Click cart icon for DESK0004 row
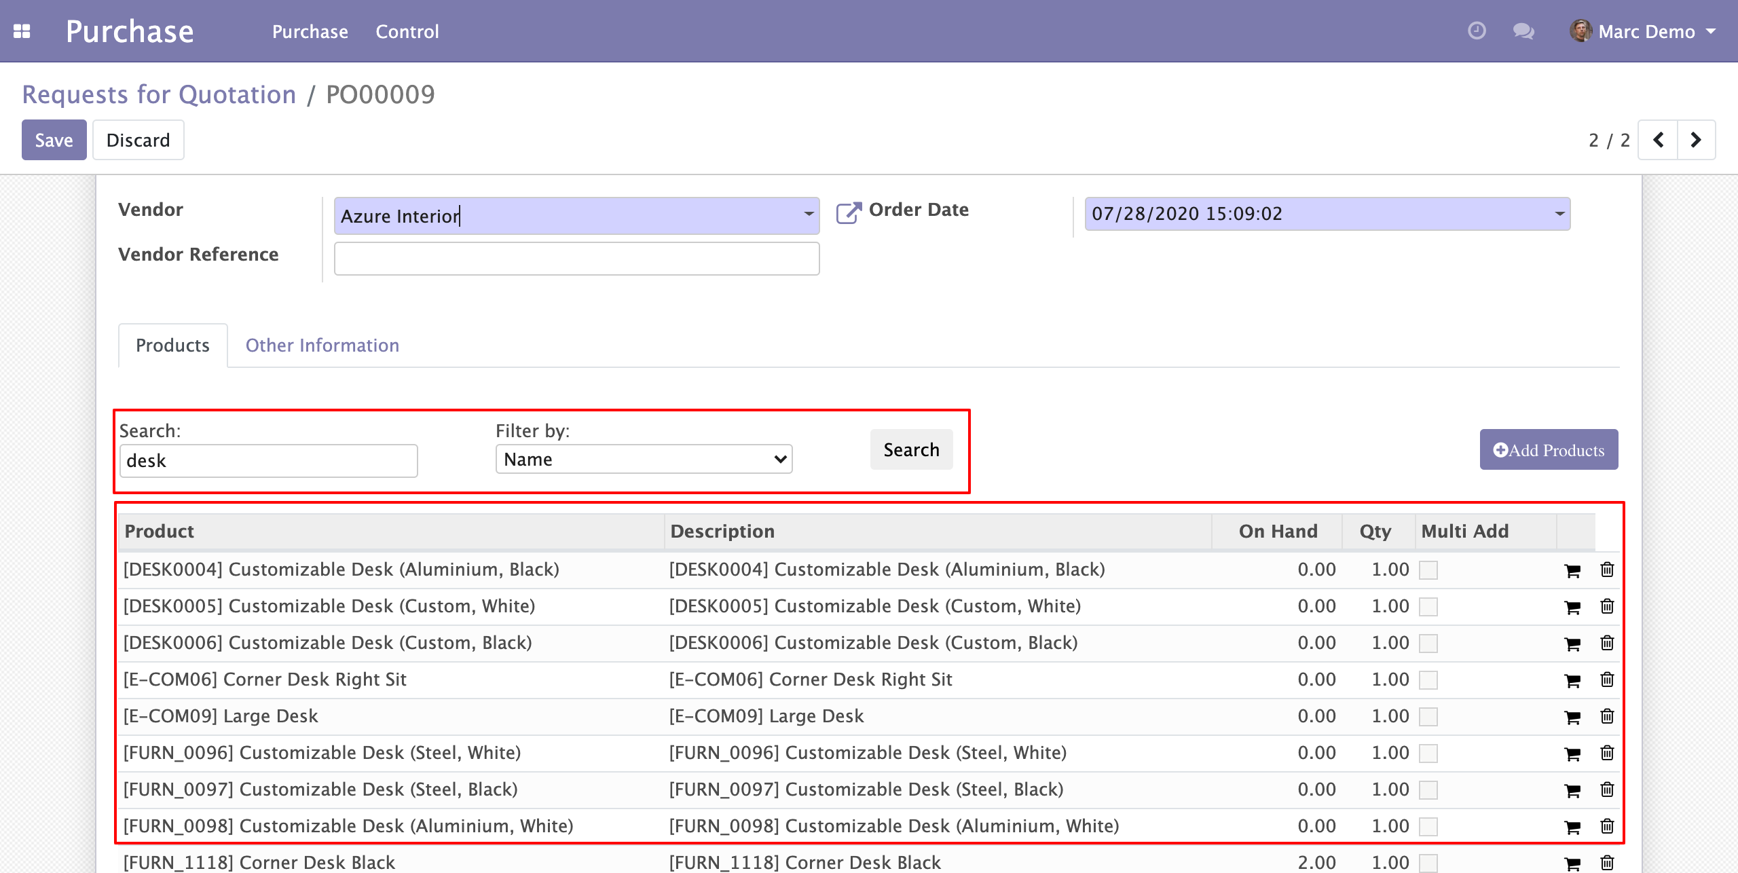Viewport: 1738px width, 873px height. [1572, 571]
